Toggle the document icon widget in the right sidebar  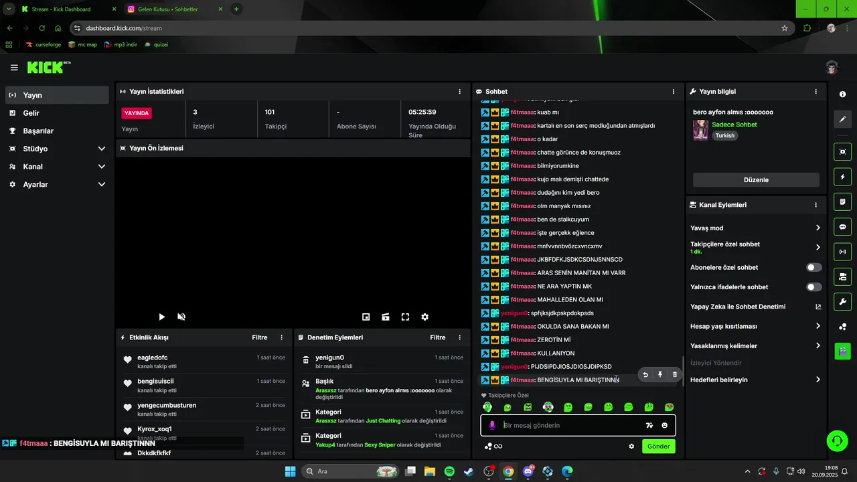(843, 202)
